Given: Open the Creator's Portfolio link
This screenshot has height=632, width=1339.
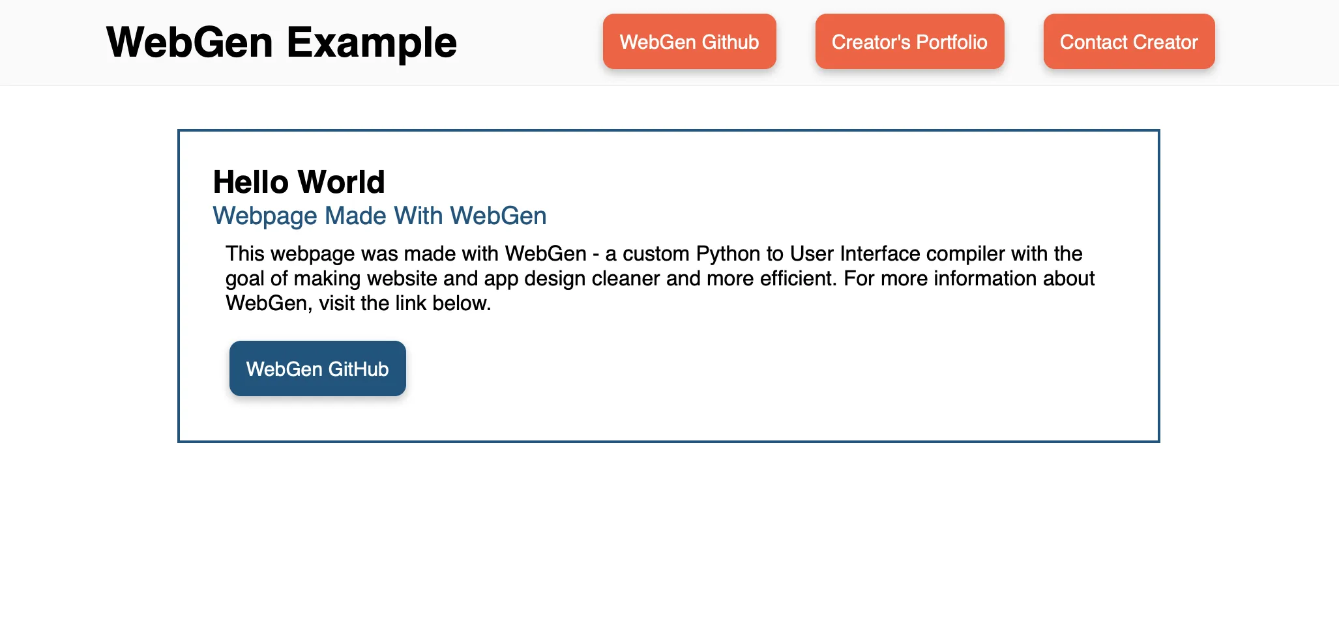Looking at the screenshot, I should coord(909,42).
